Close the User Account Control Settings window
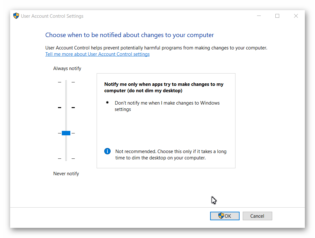 tap(296, 16)
